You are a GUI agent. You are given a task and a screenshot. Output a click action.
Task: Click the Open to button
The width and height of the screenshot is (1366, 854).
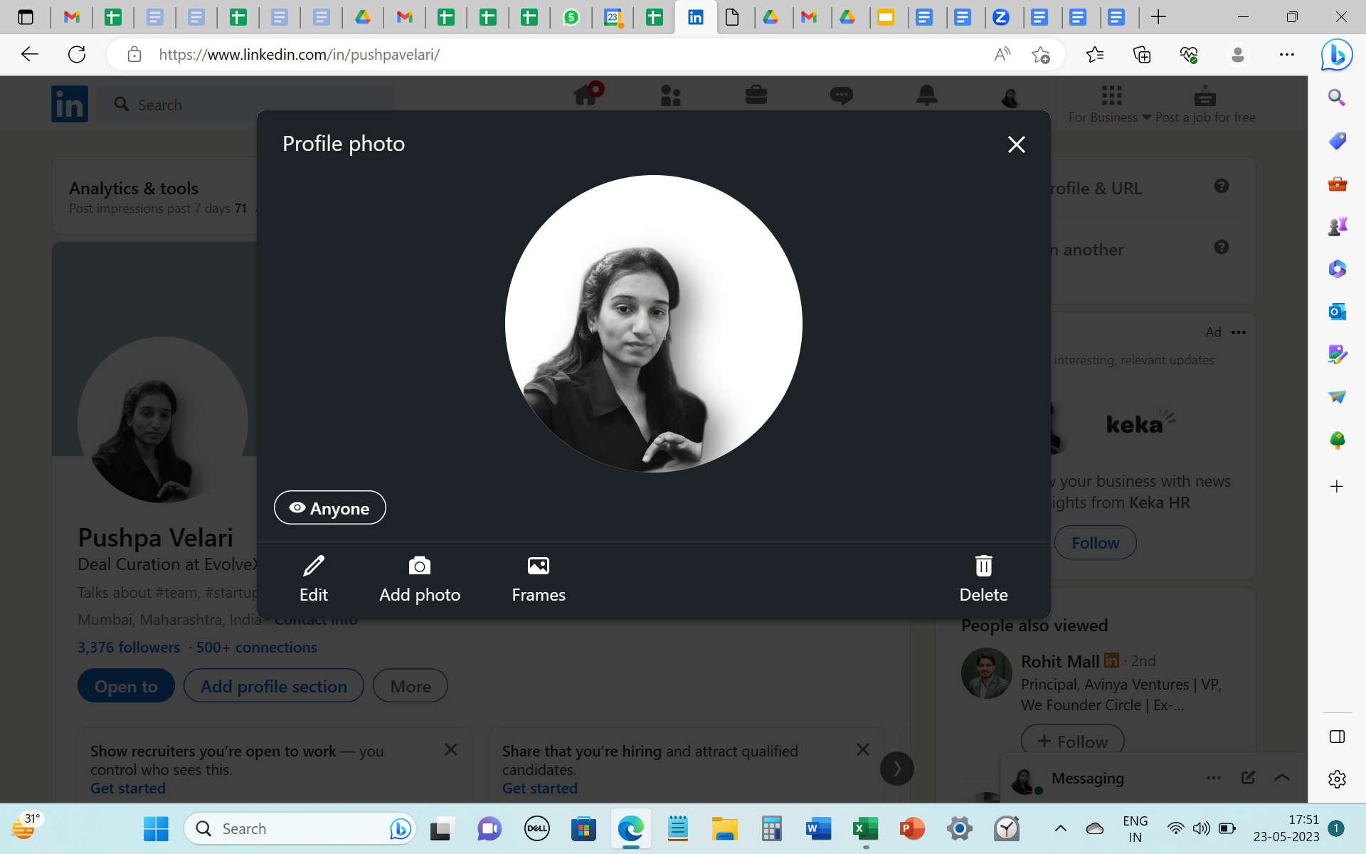tap(126, 686)
